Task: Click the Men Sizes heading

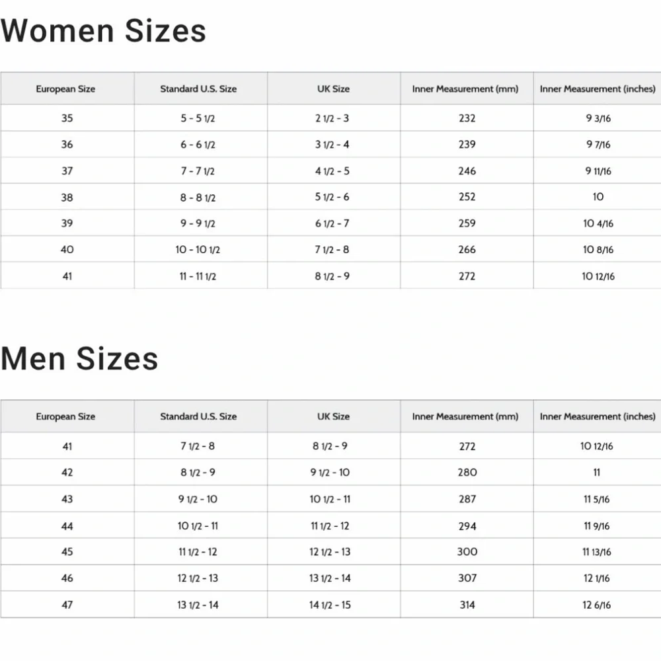Action: [x=79, y=358]
